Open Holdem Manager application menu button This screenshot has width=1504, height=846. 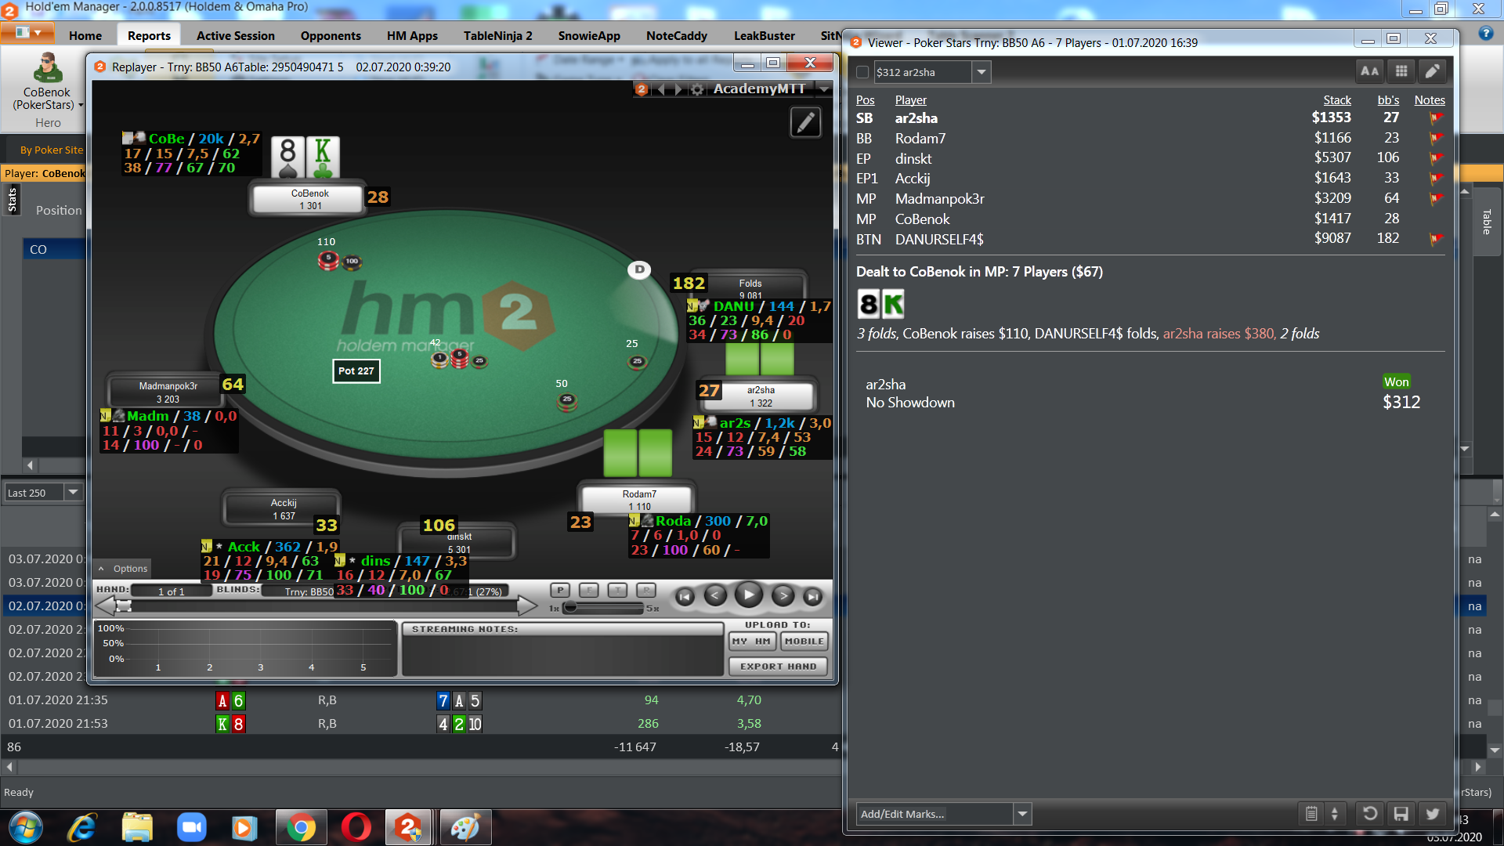pos(28,33)
